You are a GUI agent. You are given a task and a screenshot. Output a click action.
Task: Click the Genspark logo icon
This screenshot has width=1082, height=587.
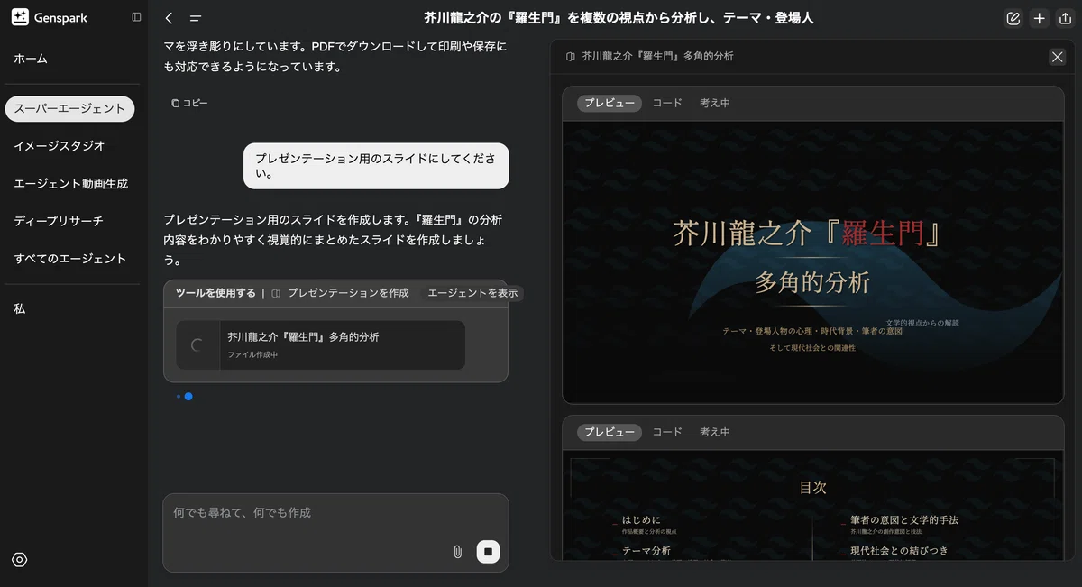tap(20, 17)
